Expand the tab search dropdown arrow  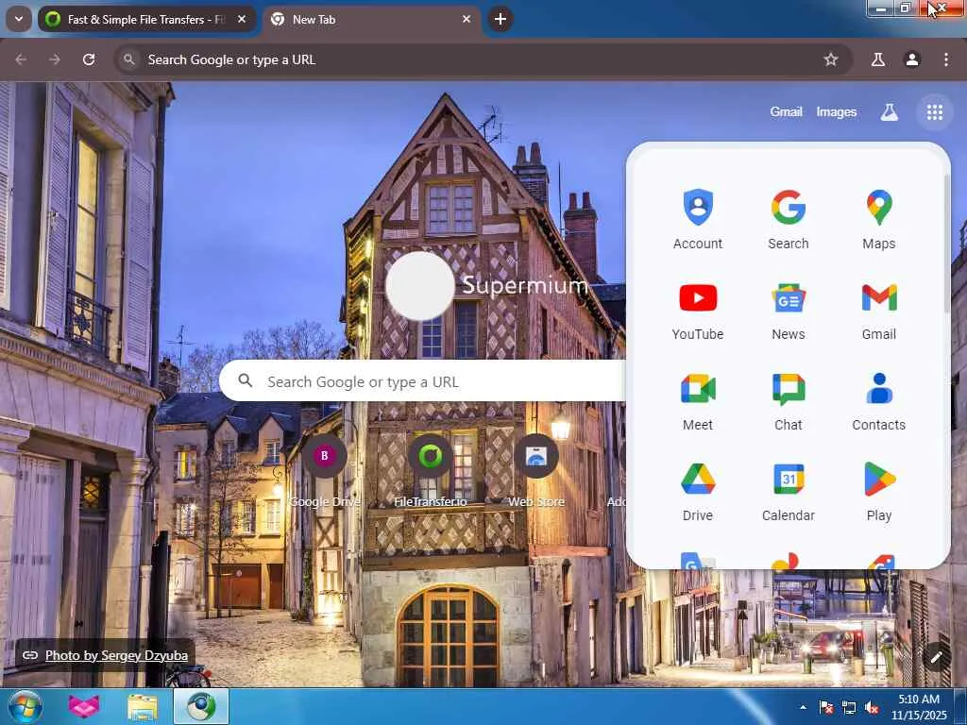[19, 19]
